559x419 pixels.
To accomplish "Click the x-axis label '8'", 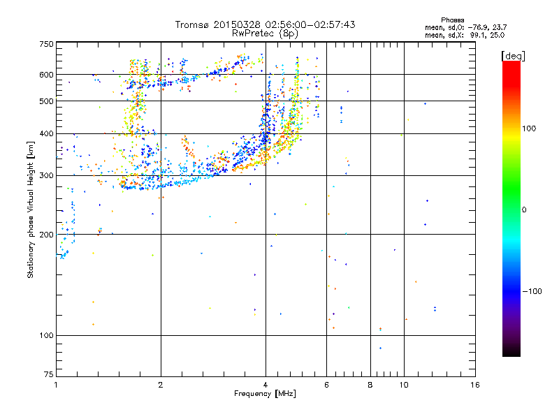I will click(370, 385).
